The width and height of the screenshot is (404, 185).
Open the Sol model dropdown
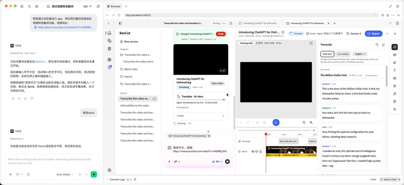point(217,161)
